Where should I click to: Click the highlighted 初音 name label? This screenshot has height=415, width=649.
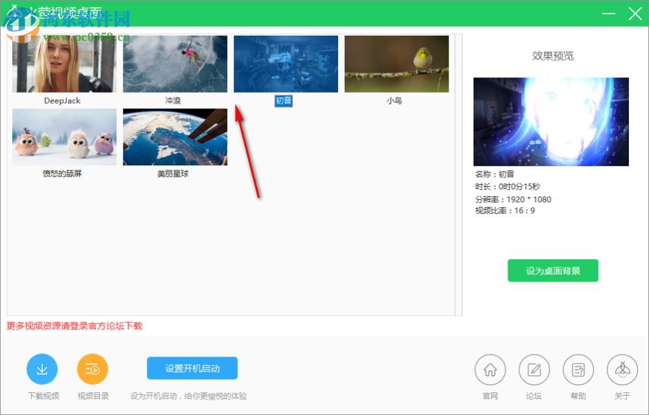pyautogui.click(x=284, y=101)
